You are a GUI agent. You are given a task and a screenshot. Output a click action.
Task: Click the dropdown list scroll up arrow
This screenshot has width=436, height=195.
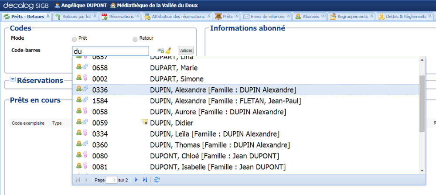pyautogui.click(x=422, y=60)
